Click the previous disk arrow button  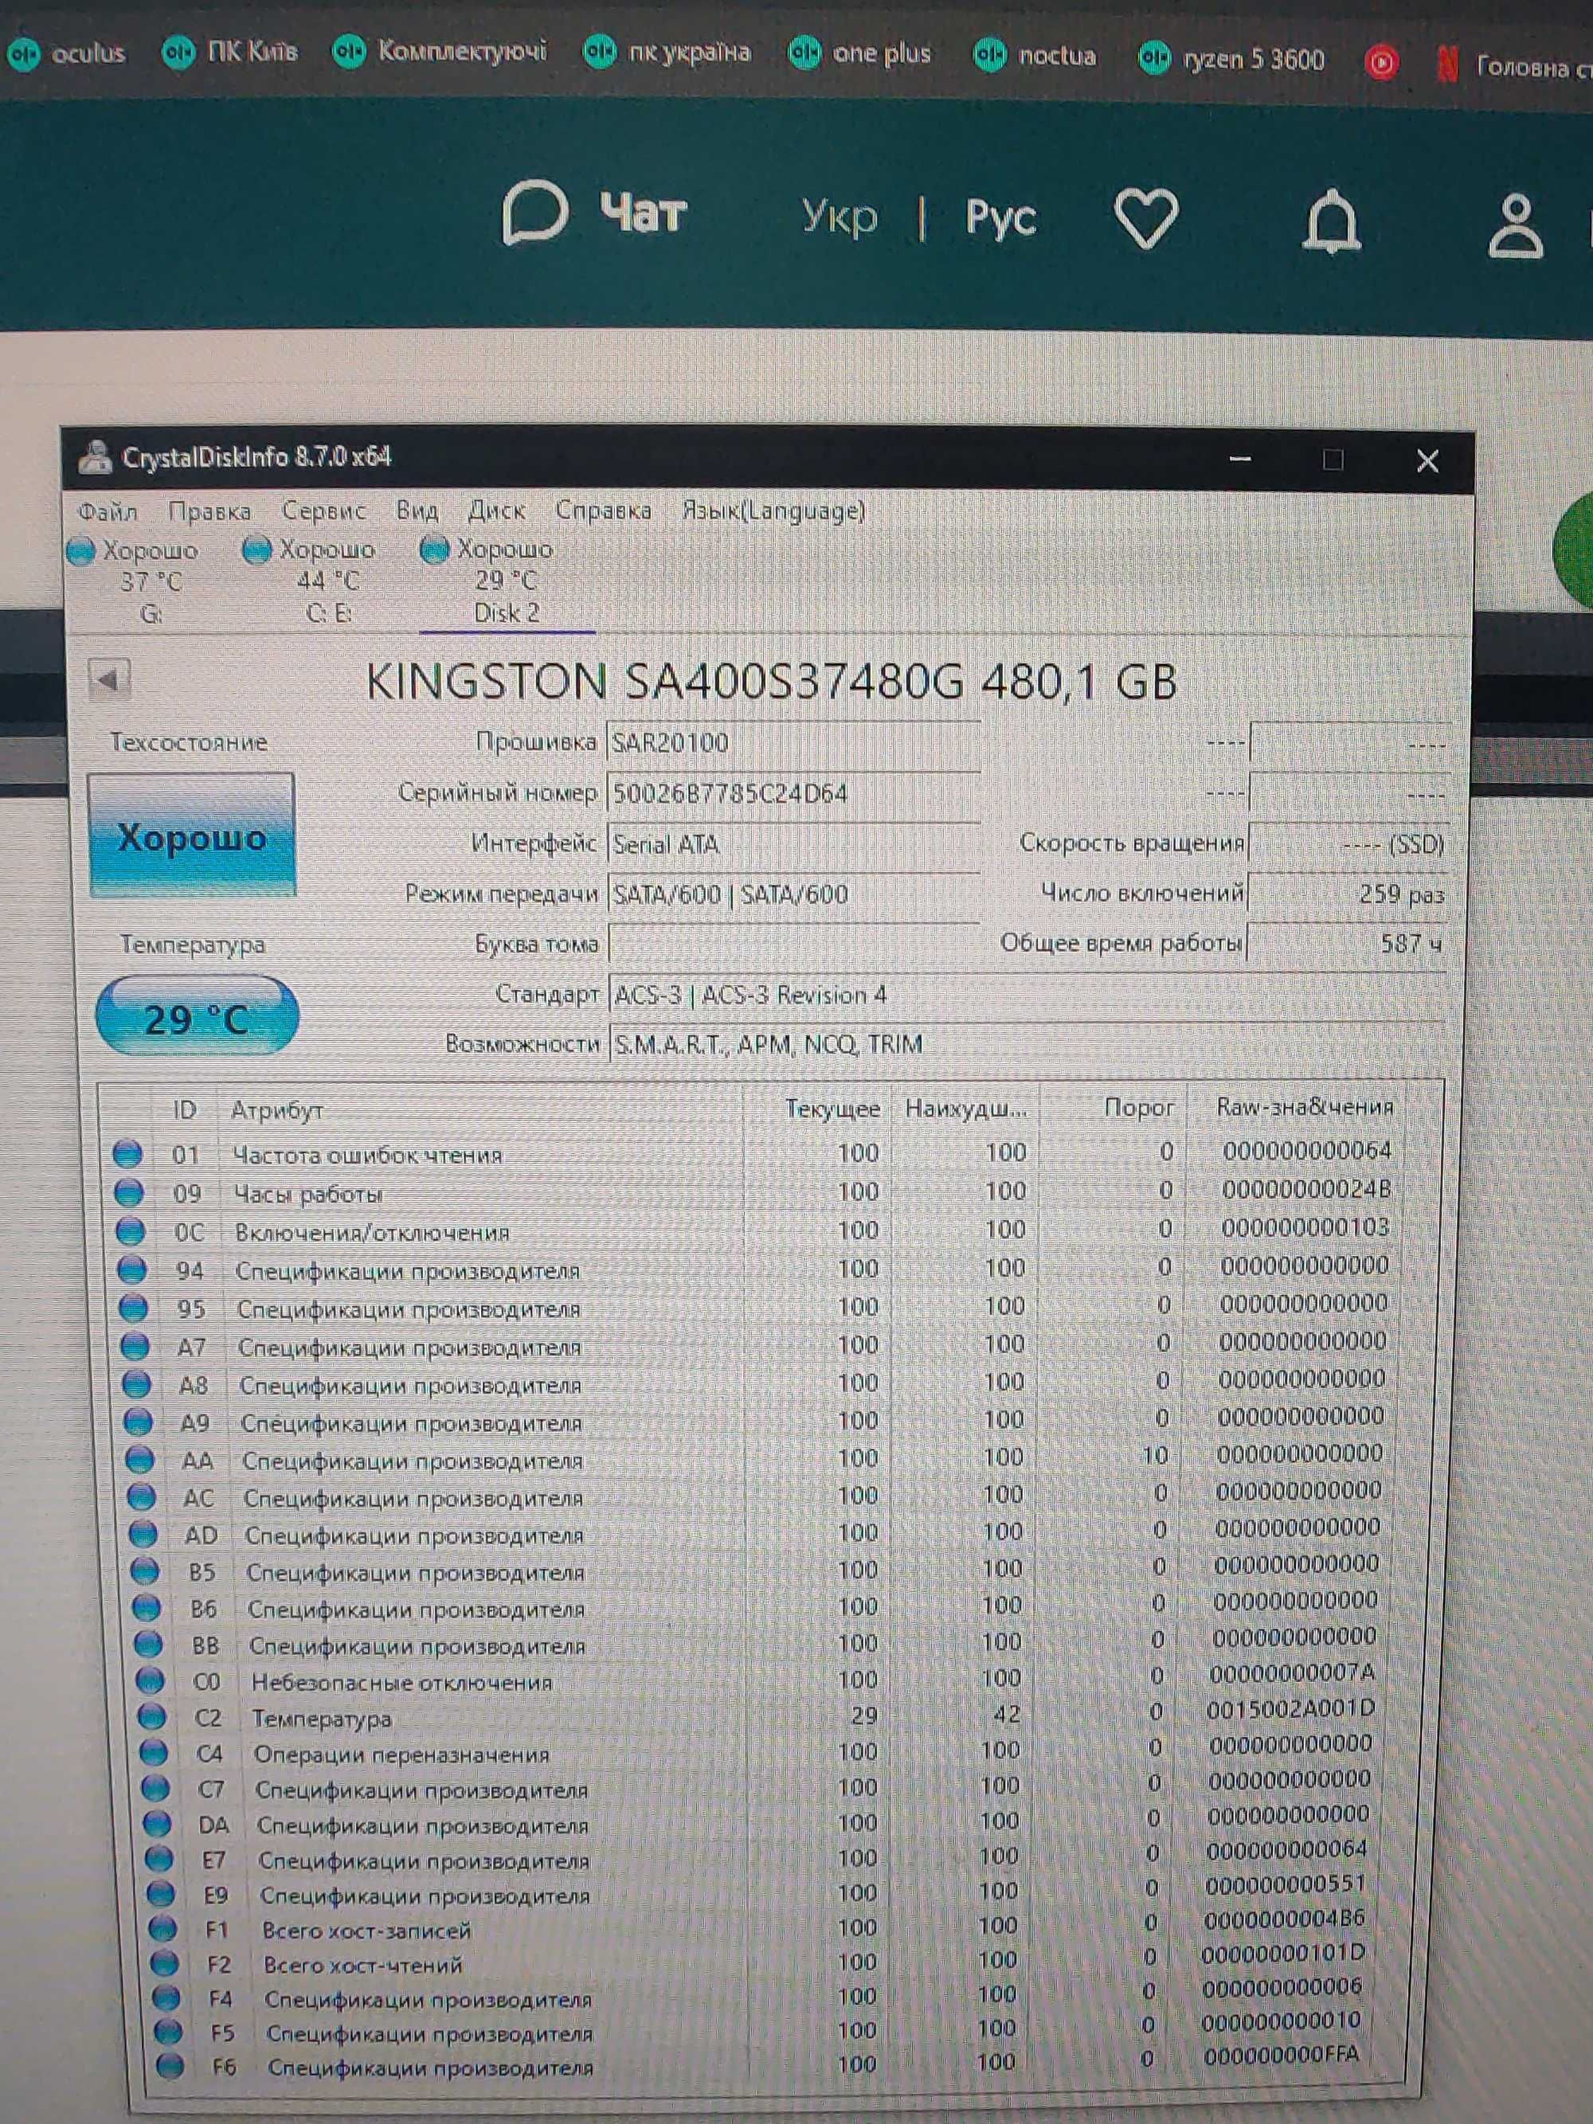coord(108,680)
